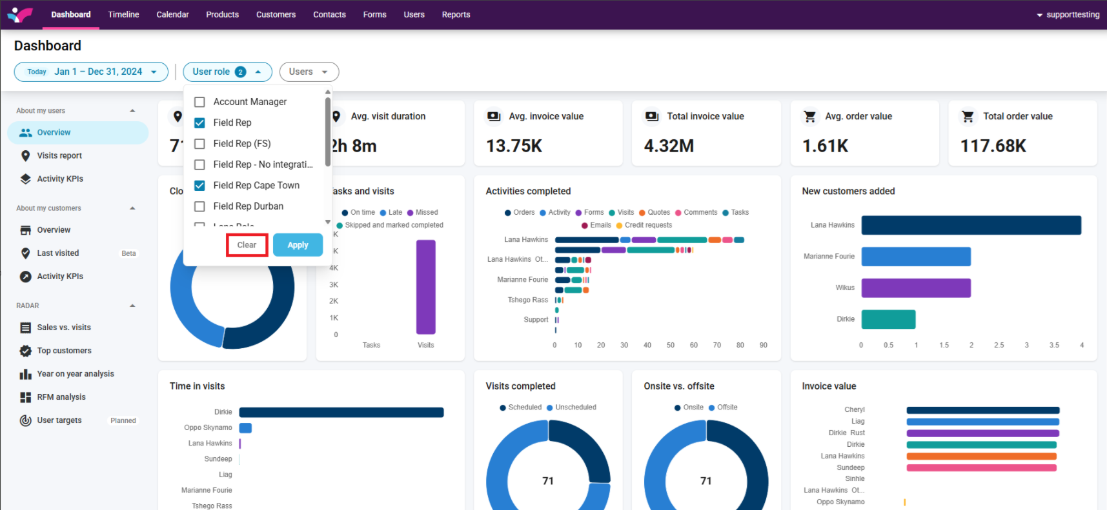Uncheck the Field Rep checkbox
This screenshot has width=1107, height=510.
200,123
